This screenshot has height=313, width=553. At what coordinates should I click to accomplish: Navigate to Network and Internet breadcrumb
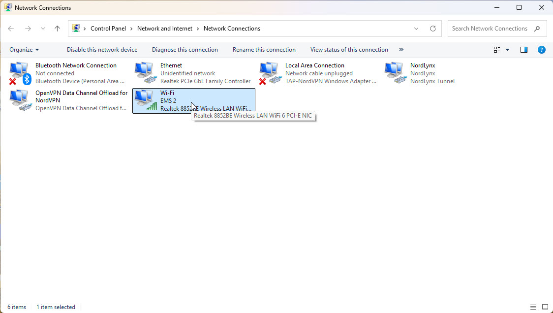coord(165,29)
